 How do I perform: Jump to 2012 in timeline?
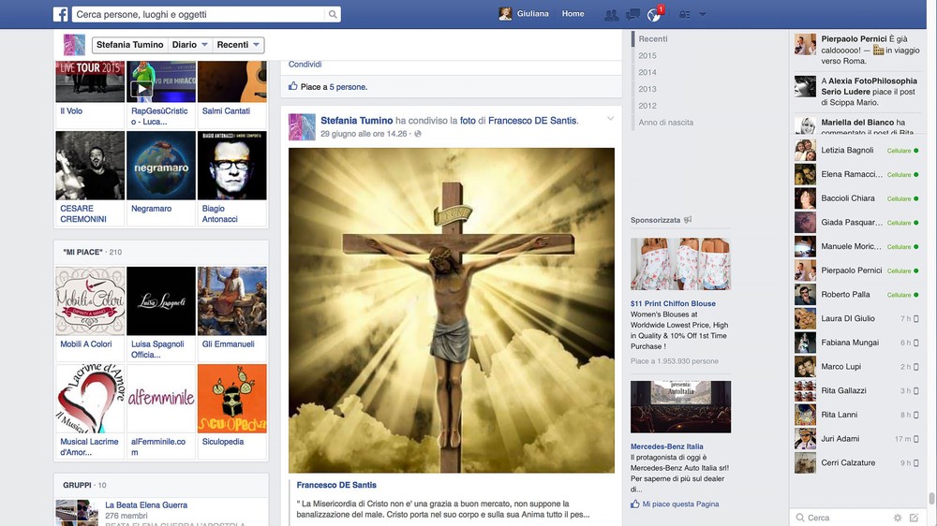647,106
